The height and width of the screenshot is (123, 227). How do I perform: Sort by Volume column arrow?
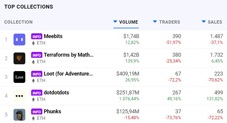(115, 22)
